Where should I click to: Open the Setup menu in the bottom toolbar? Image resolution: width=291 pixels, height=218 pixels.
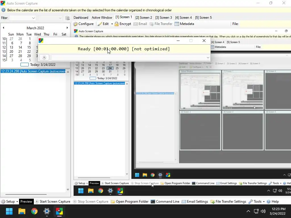10,202
